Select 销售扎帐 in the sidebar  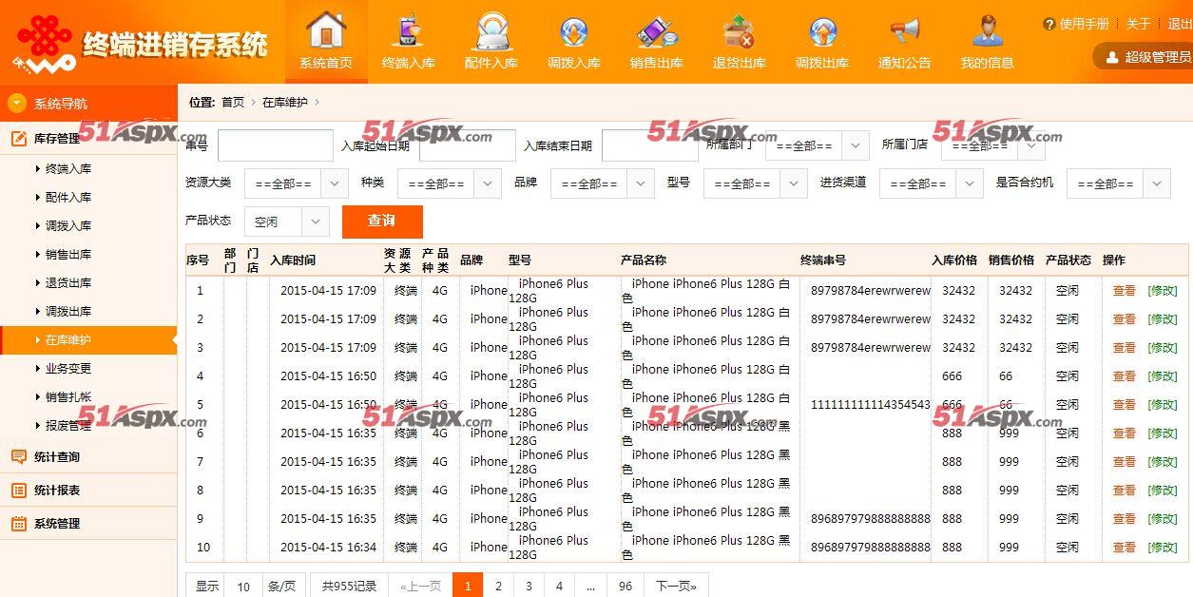tap(68, 397)
